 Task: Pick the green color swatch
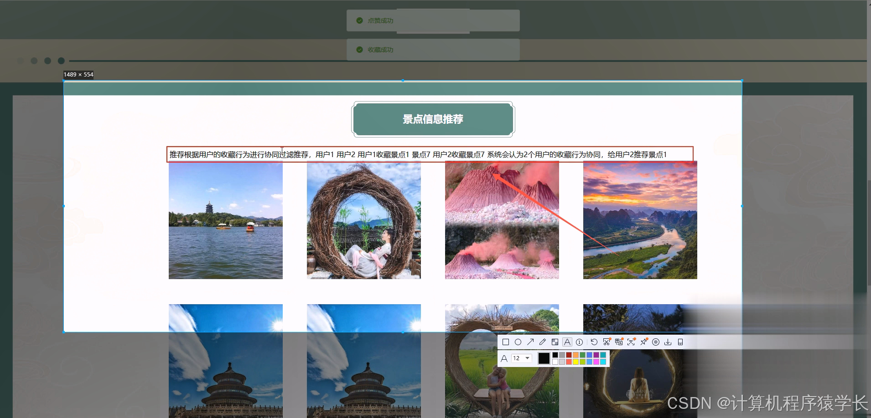pyautogui.click(x=582, y=355)
